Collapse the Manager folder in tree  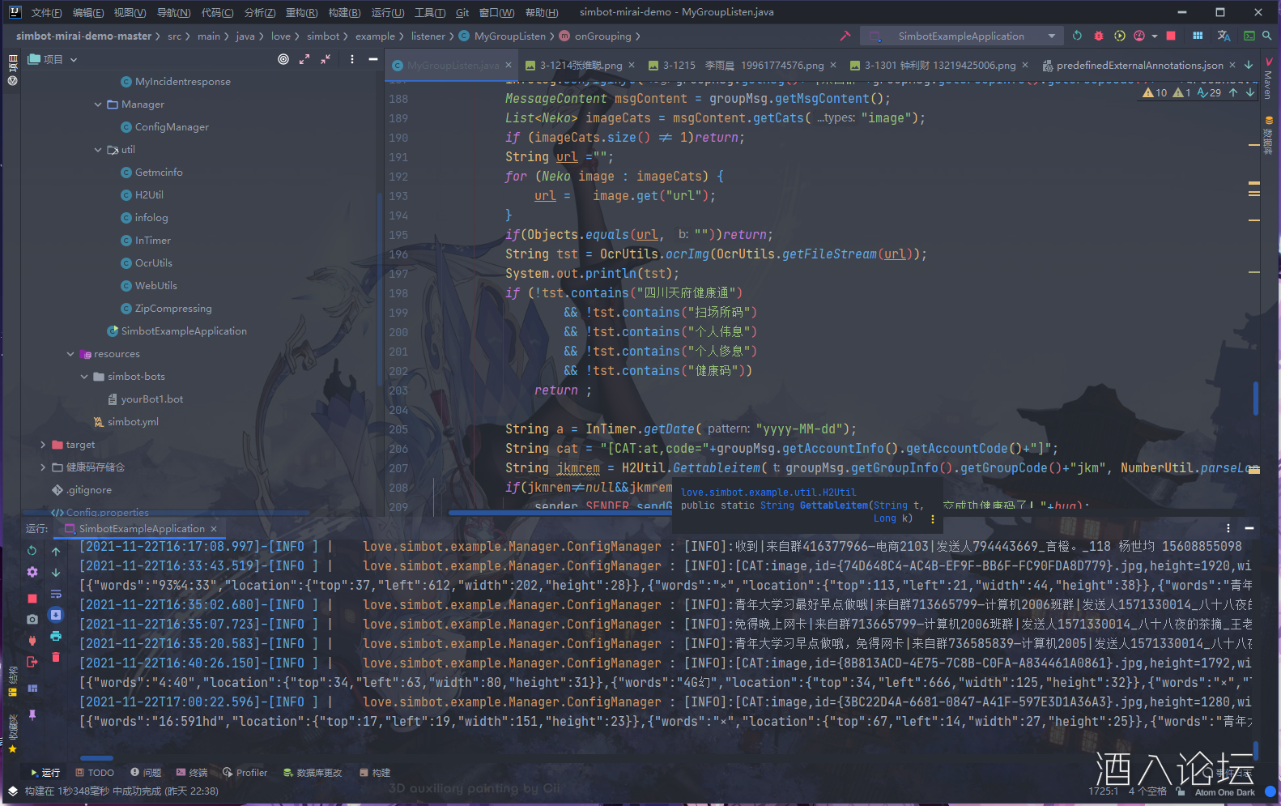pos(98,104)
